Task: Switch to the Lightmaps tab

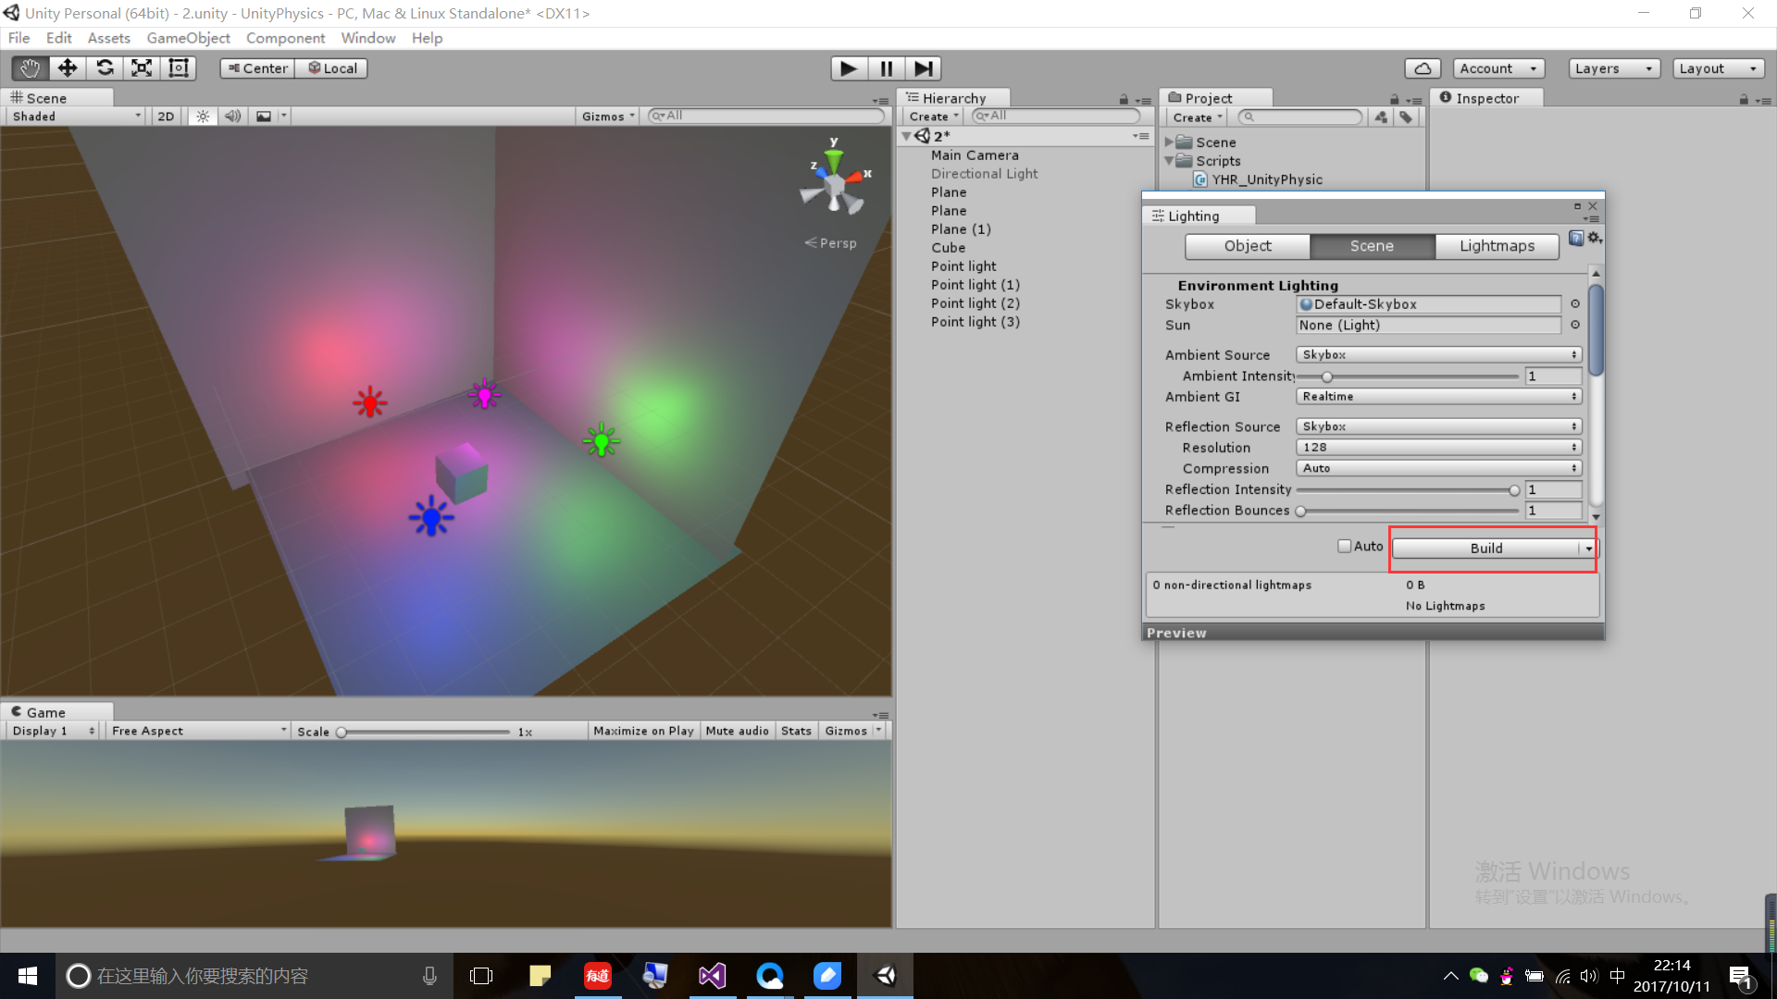Action: 1497,246
